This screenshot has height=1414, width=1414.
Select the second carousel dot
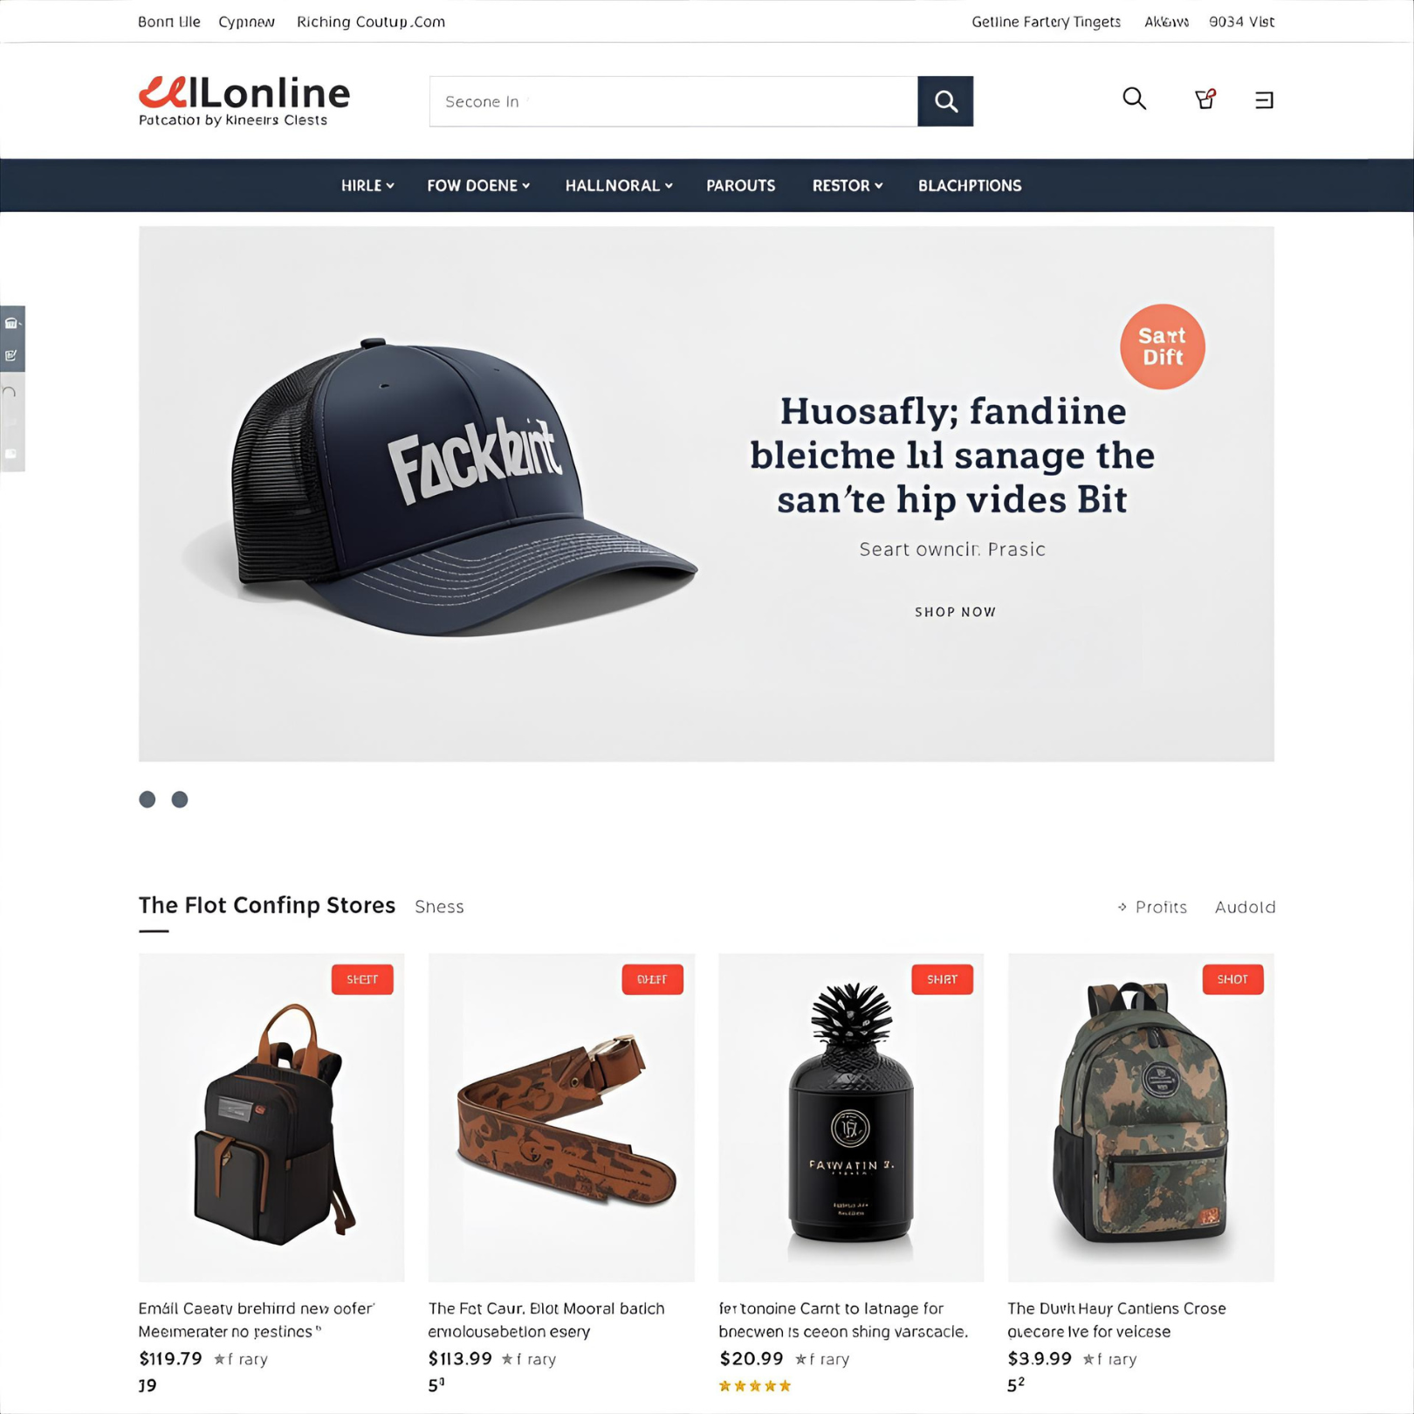tap(180, 799)
